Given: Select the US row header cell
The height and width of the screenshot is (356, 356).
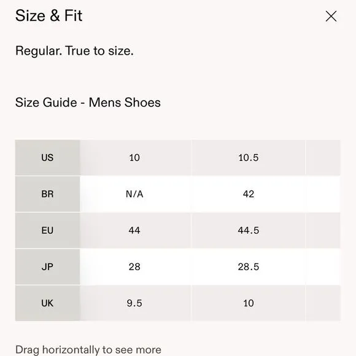Looking at the screenshot, I should [x=47, y=158].
